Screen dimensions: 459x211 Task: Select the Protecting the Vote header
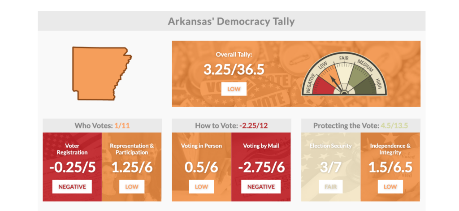360,125
